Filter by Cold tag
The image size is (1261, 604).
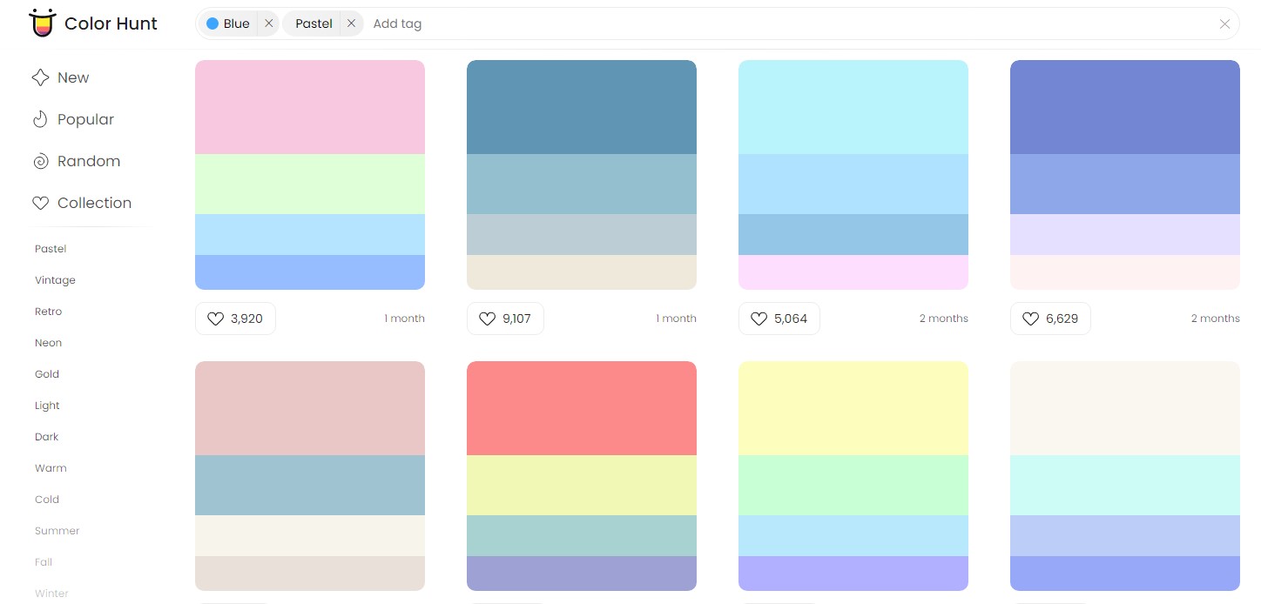pos(47,500)
